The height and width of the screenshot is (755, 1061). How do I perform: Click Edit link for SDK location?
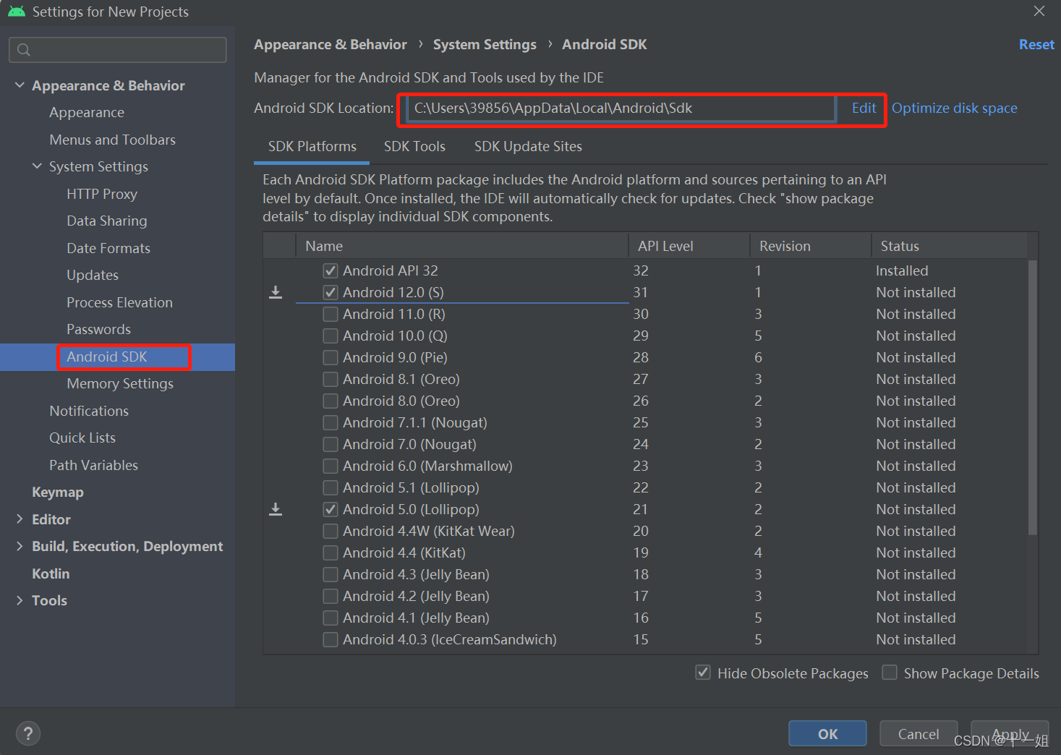pyautogui.click(x=864, y=108)
